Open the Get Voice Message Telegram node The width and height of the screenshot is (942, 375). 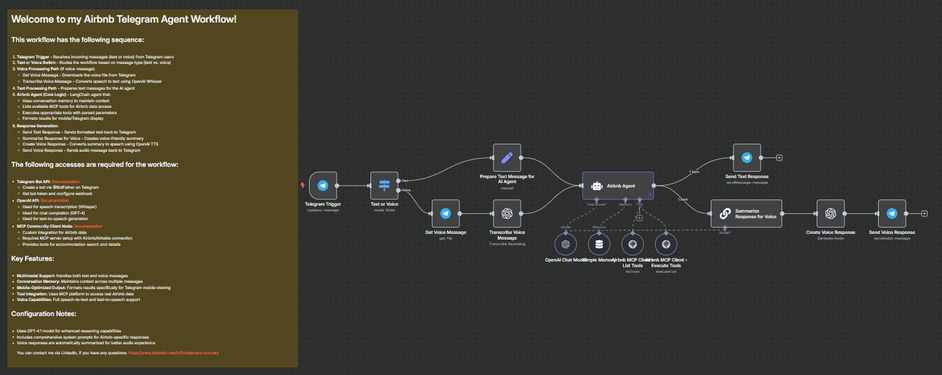pos(446,214)
